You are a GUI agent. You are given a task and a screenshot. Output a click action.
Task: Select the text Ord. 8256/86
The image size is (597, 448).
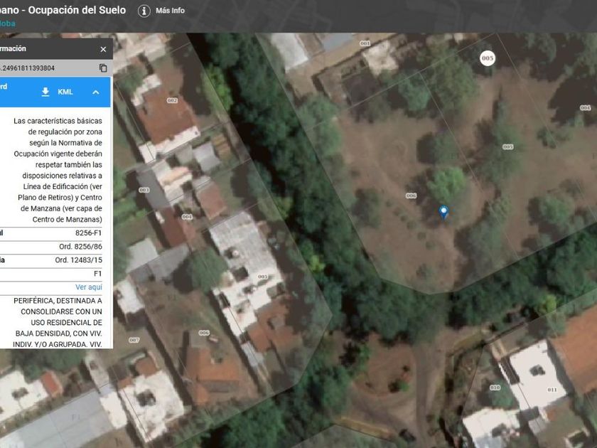click(80, 247)
